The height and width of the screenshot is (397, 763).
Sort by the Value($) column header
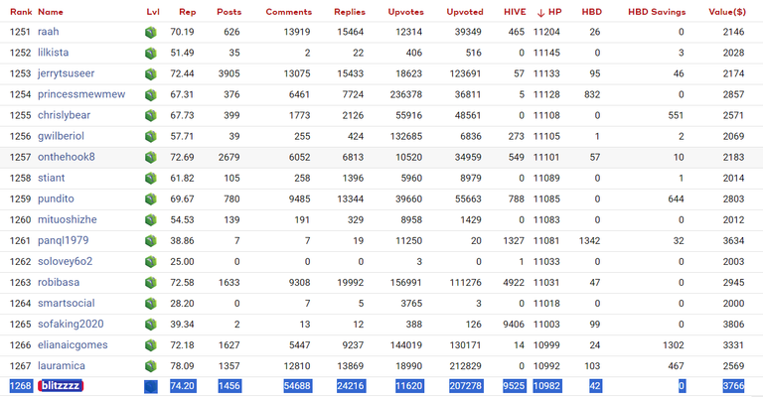click(727, 12)
